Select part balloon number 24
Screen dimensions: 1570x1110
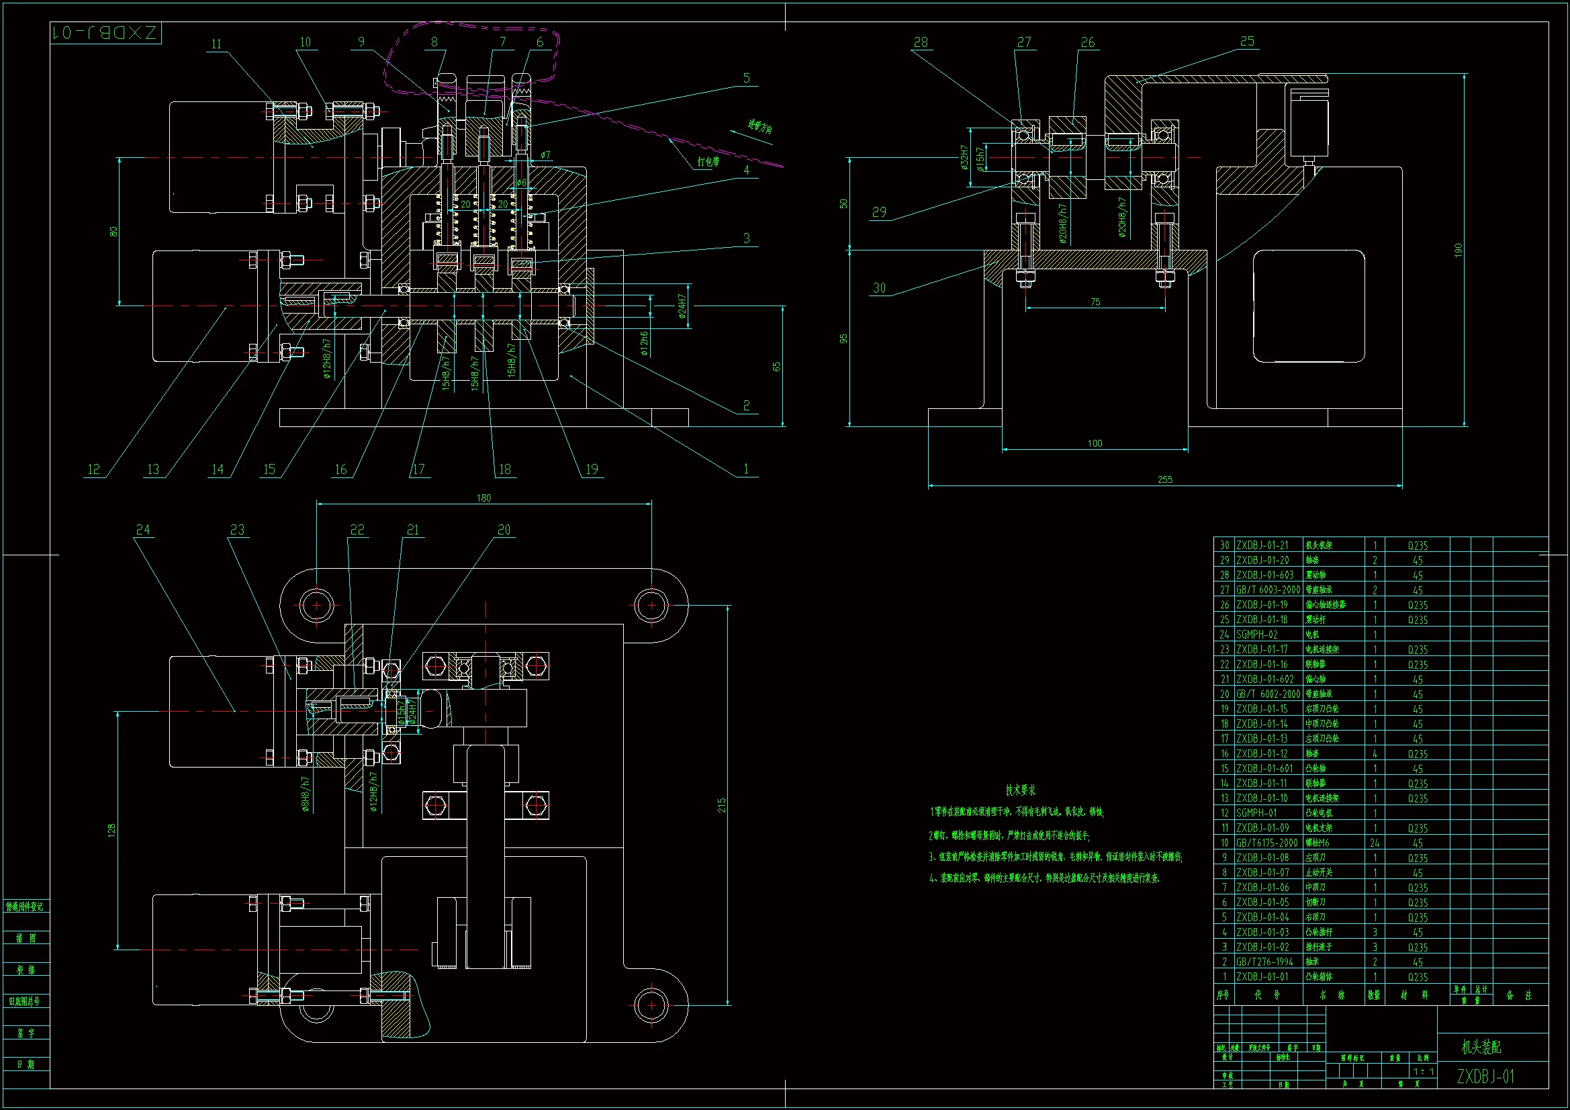click(x=142, y=529)
